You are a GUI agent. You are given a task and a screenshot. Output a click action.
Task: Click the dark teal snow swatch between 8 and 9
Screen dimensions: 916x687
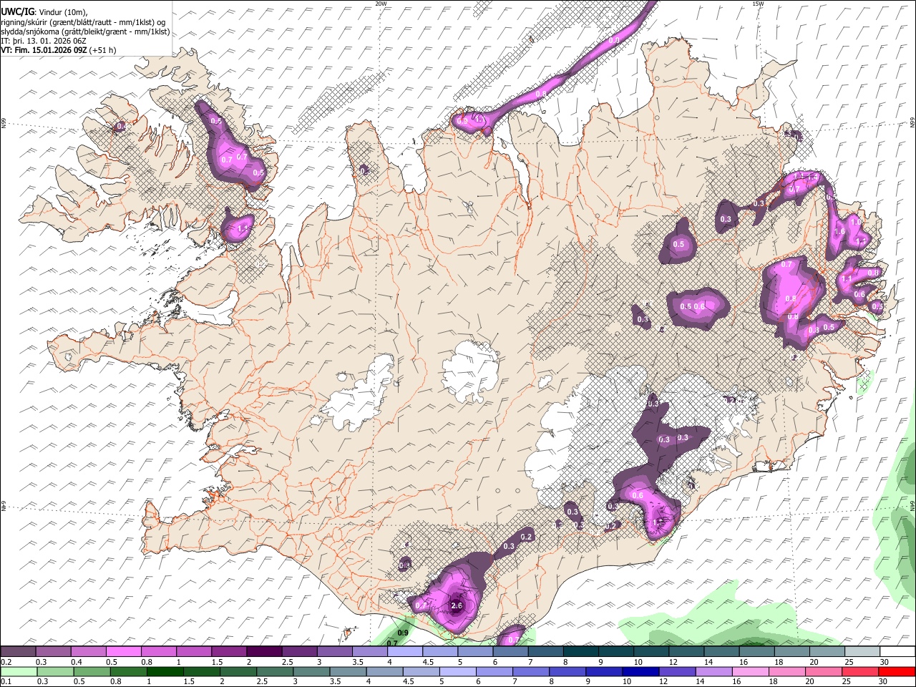(581, 651)
